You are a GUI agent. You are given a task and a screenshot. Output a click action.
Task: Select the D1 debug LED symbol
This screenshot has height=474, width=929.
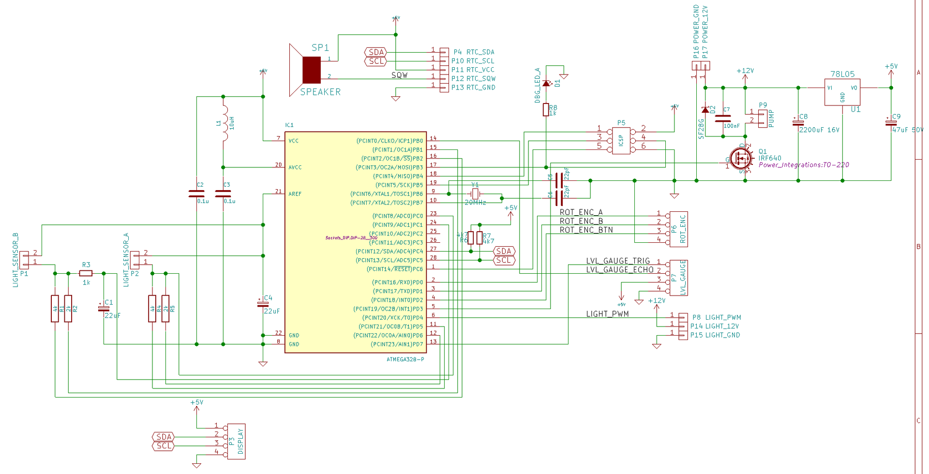click(x=546, y=84)
